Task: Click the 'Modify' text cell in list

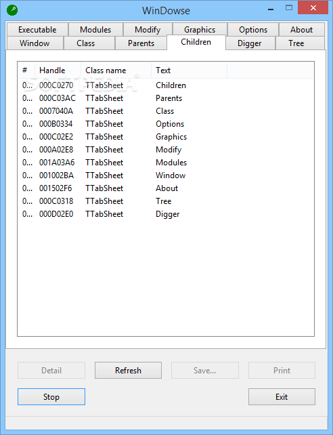Action: click(x=169, y=150)
